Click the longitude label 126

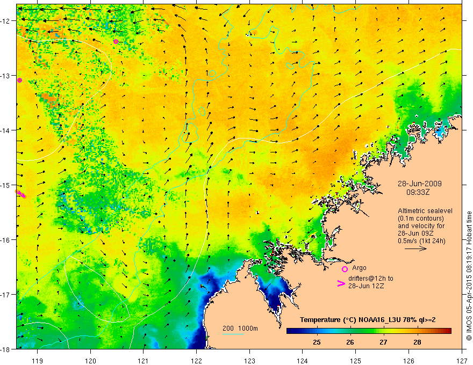pos(408,361)
